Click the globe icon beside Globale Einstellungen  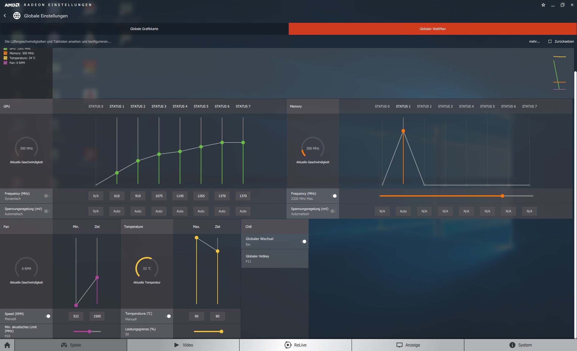click(17, 16)
